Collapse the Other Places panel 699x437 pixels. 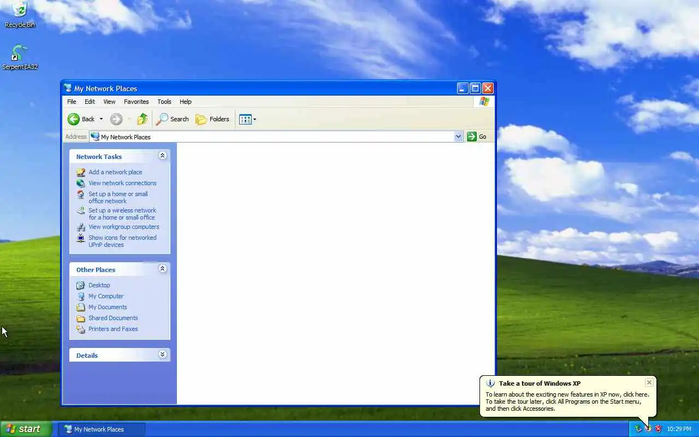point(162,269)
